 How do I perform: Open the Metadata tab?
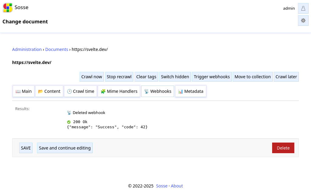(191, 91)
